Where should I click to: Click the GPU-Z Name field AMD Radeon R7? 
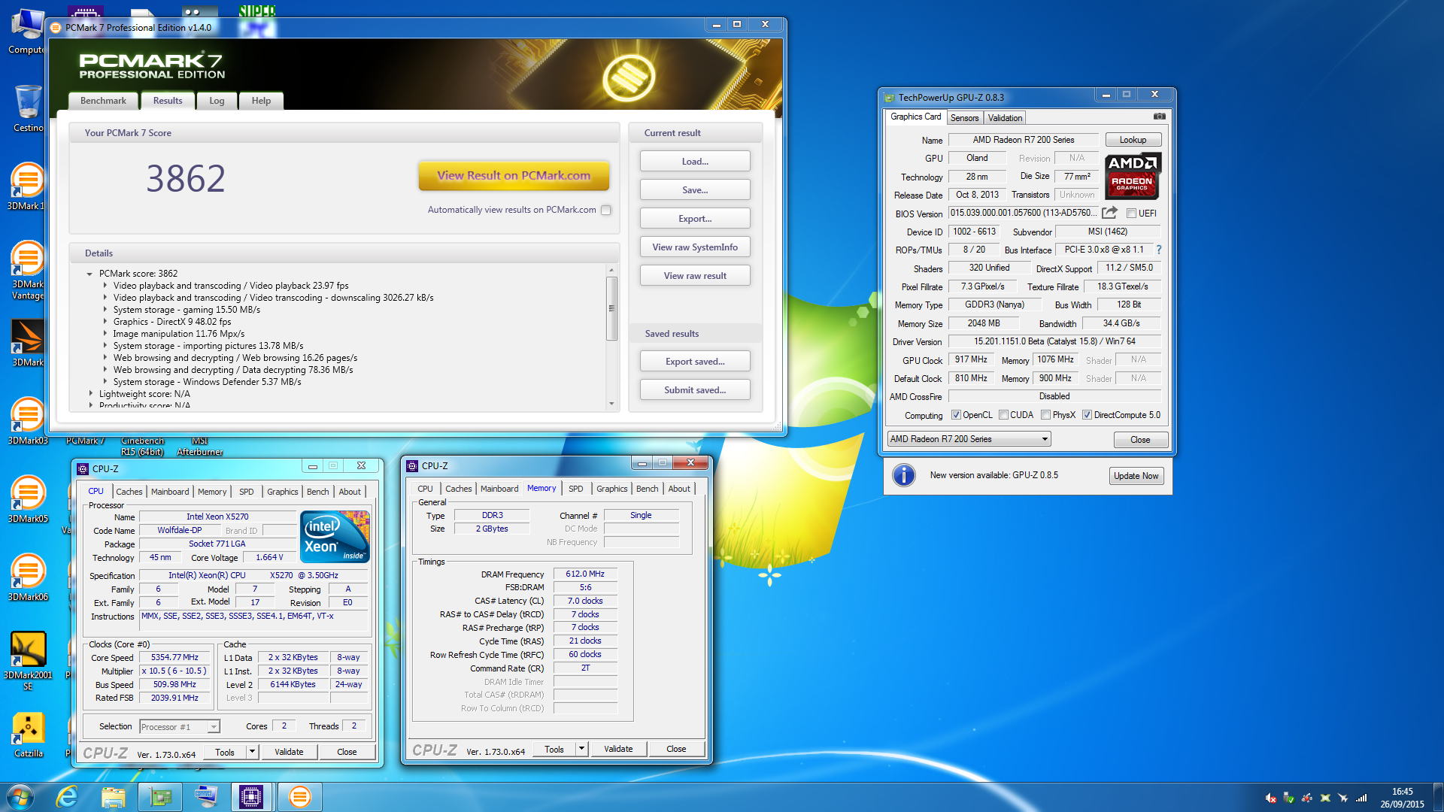click(x=1024, y=140)
